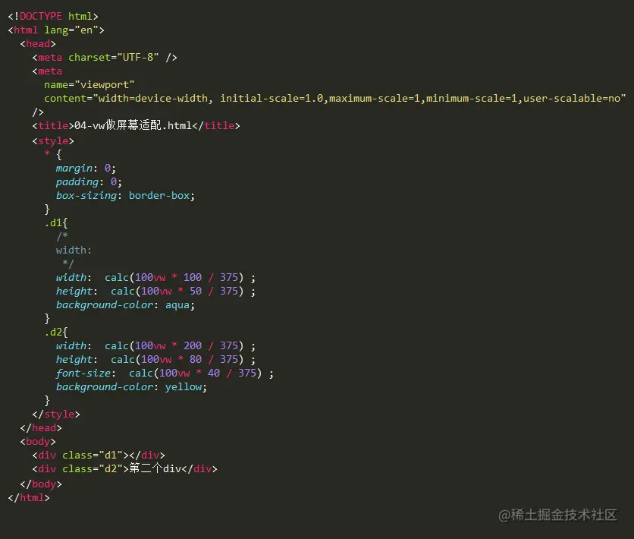Click the .d2 width calc with 200 / 375
The width and height of the screenshot is (634, 539).
pyautogui.click(x=155, y=345)
